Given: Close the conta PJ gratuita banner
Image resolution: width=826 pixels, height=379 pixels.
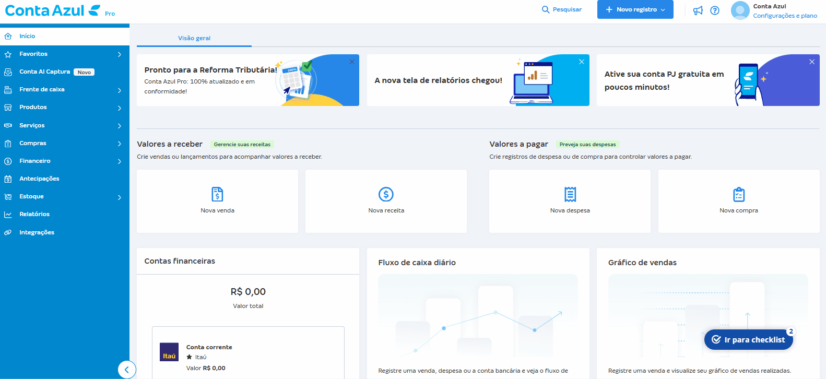Looking at the screenshot, I should (812, 62).
